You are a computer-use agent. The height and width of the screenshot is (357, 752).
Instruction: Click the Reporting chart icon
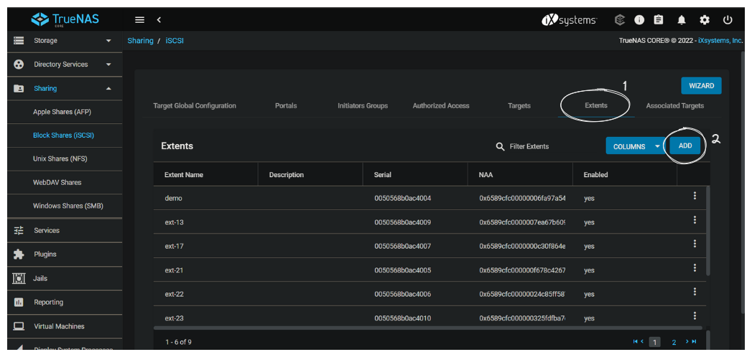(x=19, y=303)
